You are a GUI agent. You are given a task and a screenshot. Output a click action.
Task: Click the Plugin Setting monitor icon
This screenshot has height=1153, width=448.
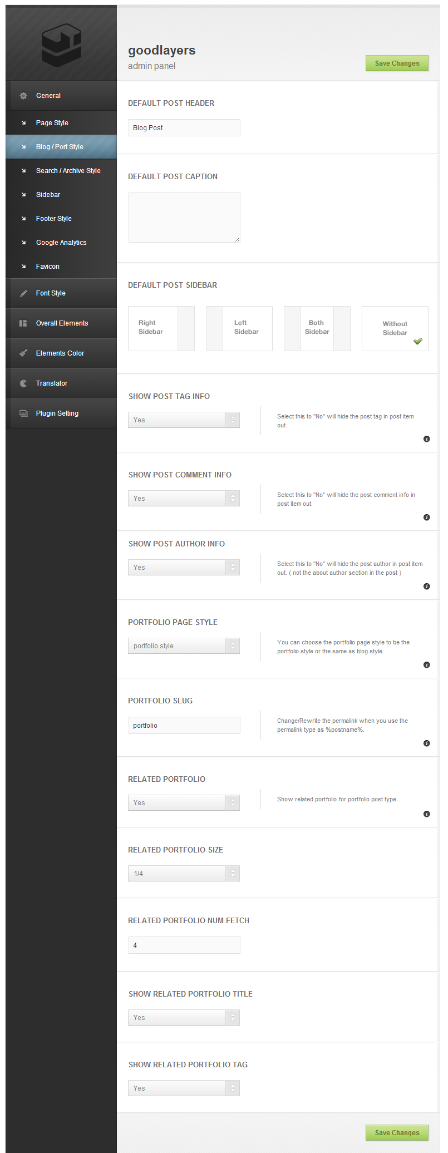click(x=23, y=413)
